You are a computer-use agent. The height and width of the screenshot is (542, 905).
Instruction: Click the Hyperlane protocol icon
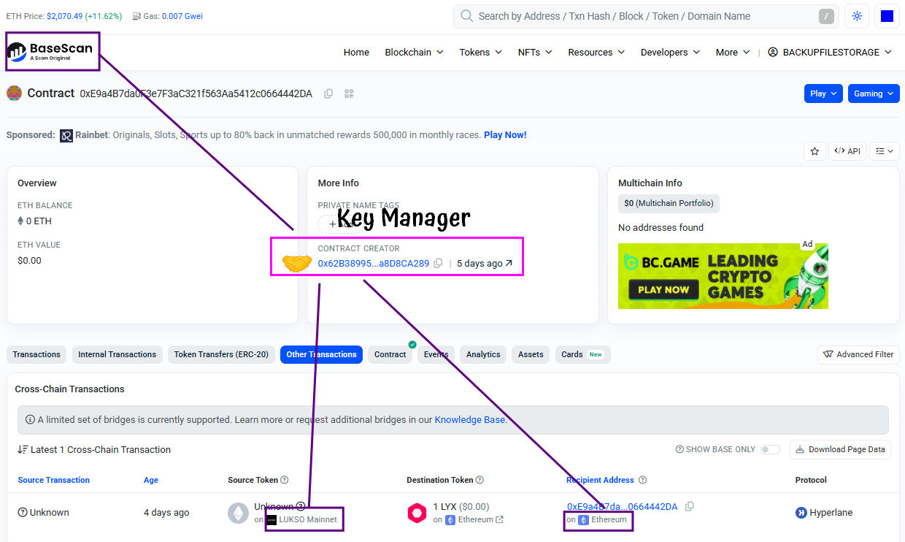click(801, 513)
